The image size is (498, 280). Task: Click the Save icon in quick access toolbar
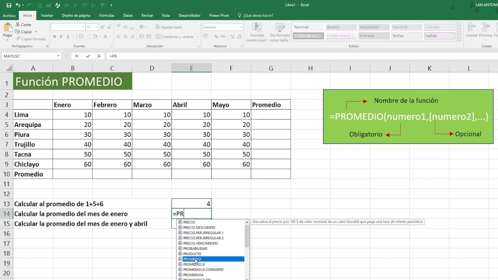coord(9,5)
